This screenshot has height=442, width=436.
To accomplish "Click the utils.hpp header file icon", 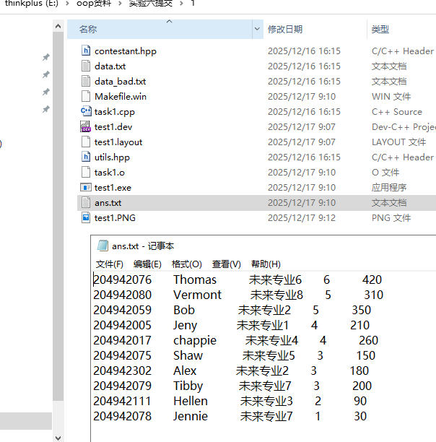I will (86, 157).
